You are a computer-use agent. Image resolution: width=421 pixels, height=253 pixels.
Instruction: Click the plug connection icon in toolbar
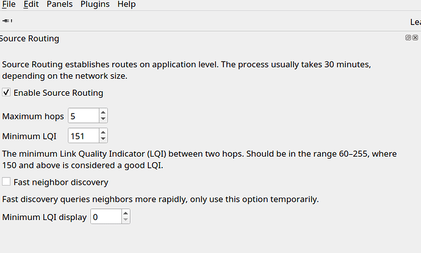coord(7,21)
